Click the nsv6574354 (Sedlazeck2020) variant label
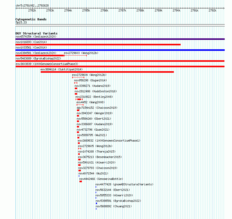 tap(36, 36)
